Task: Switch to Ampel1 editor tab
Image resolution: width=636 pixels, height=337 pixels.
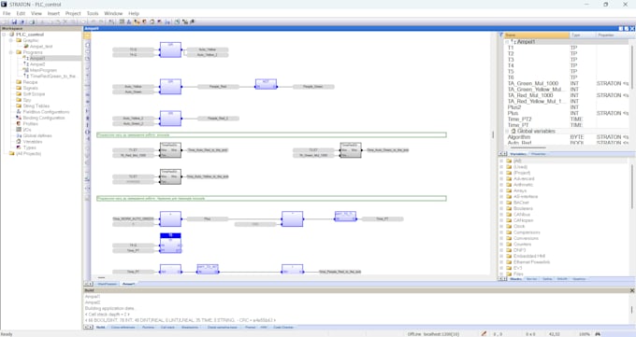Action: pos(128,284)
